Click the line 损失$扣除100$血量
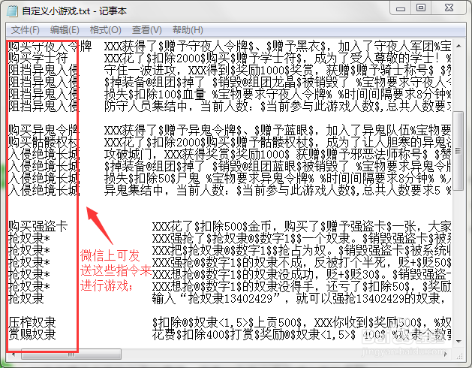Viewport: 472px width, 368px height. click(x=277, y=95)
